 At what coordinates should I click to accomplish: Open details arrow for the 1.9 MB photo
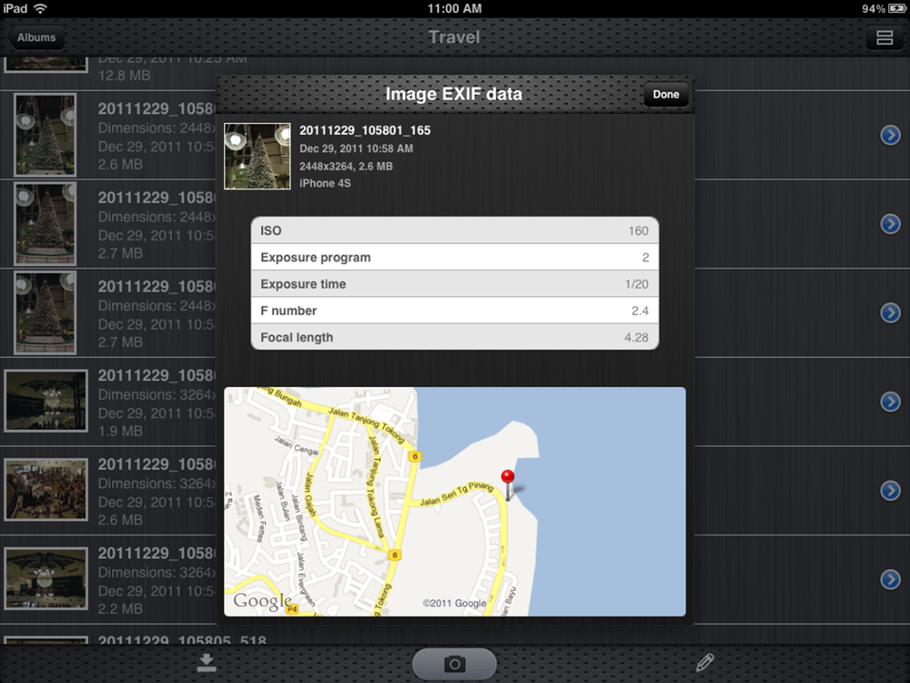890,402
